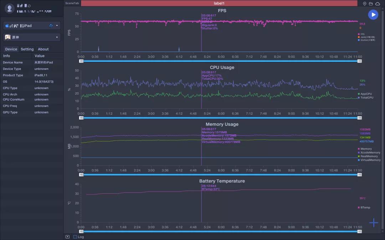Click the FPS chart left range handle
Screen dimensions: 385x240
coord(81,61)
